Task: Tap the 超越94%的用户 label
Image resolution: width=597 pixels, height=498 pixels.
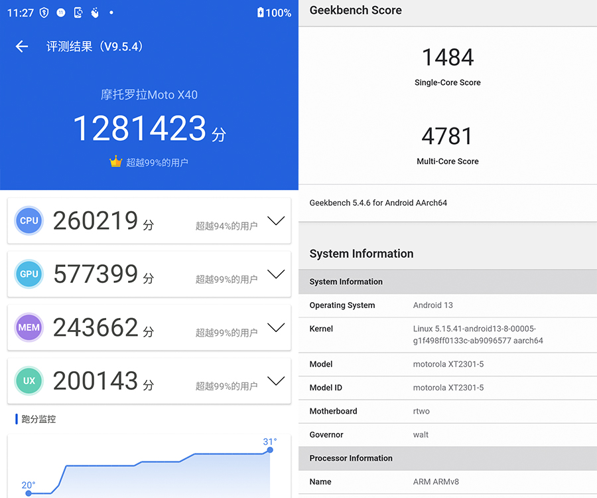Action: [x=227, y=226]
